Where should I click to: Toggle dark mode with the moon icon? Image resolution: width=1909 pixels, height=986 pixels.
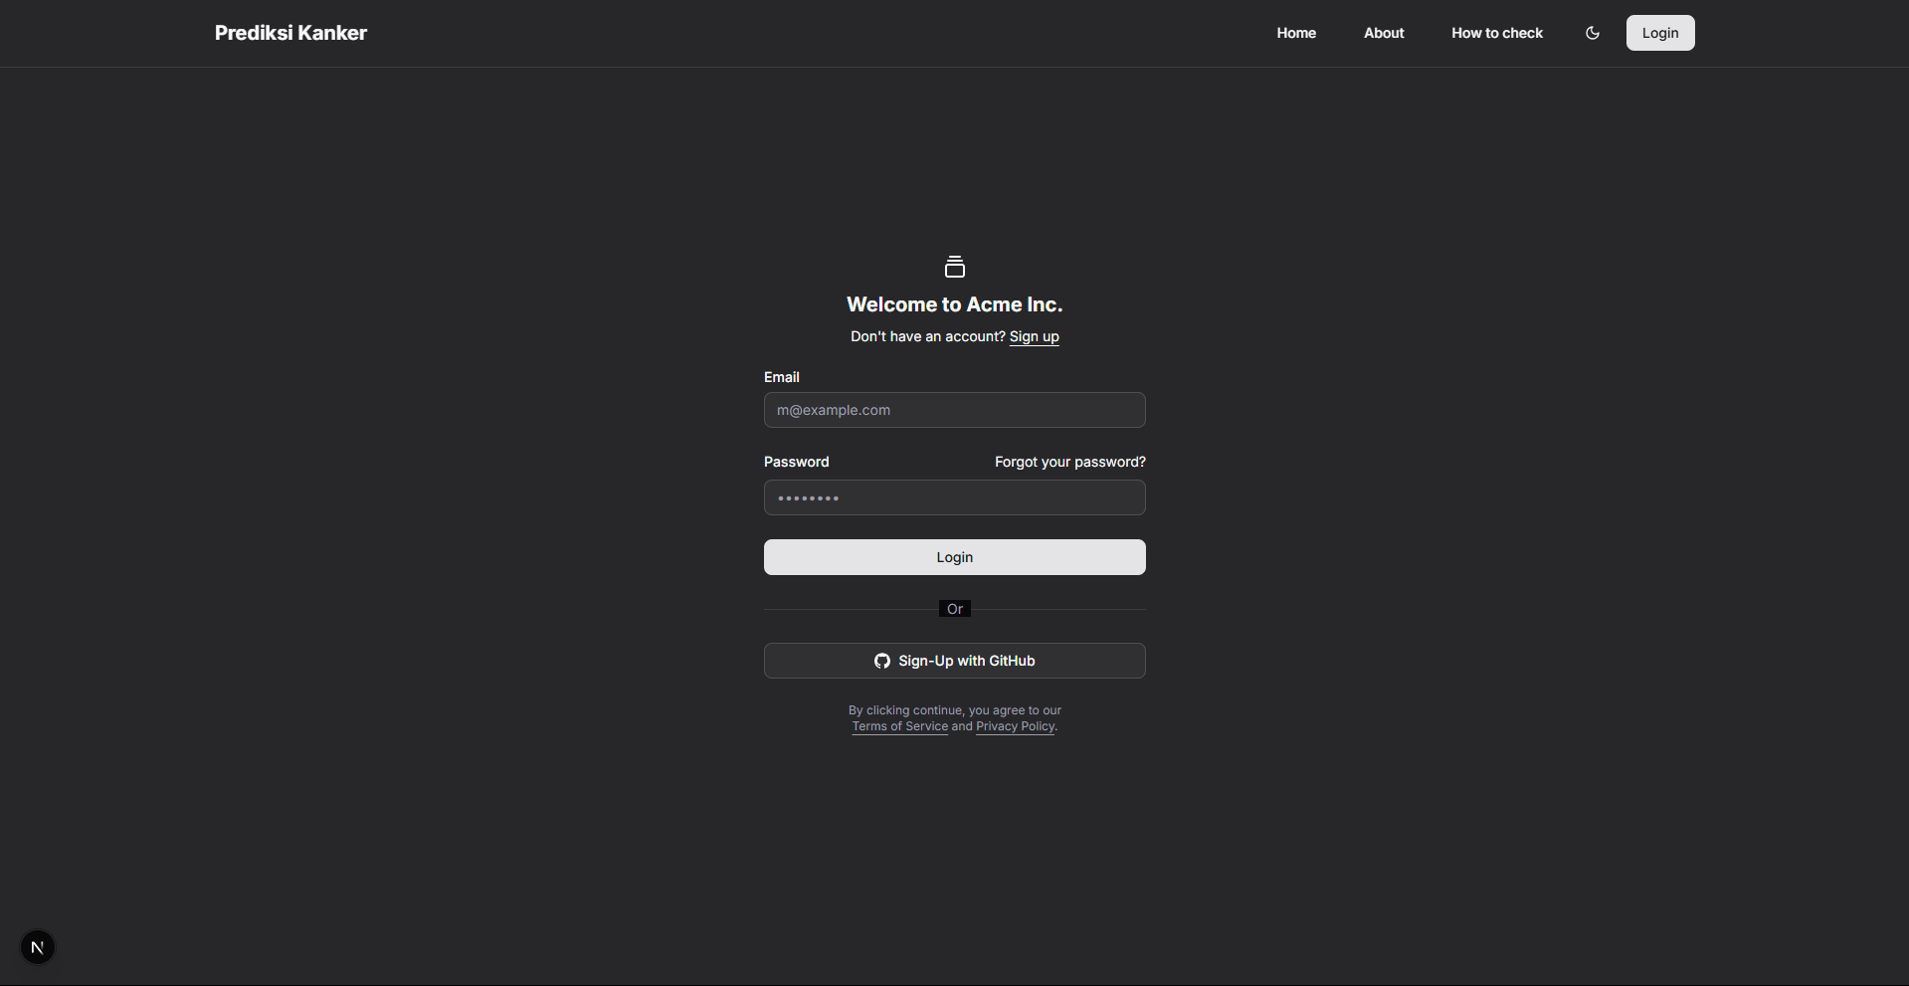(1592, 33)
